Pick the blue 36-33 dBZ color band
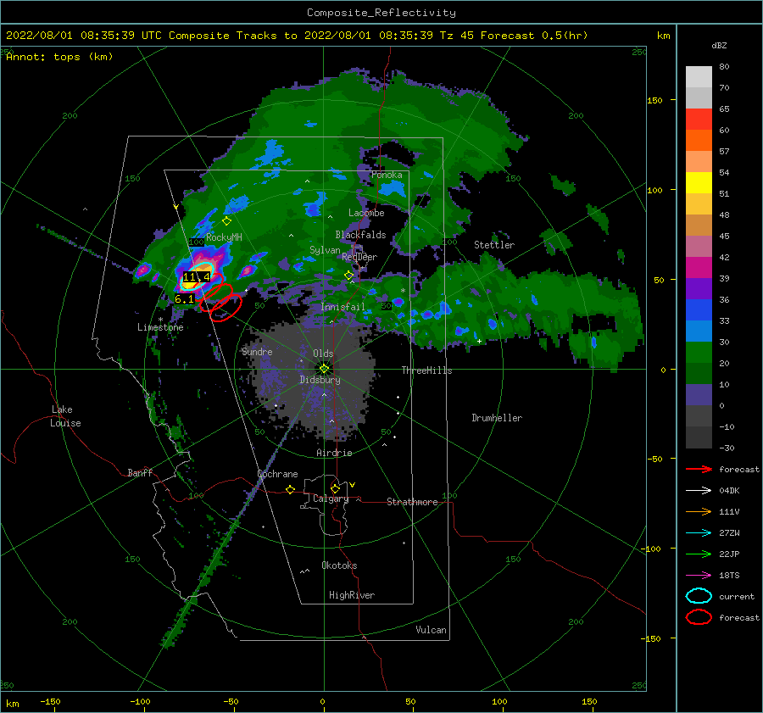The image size is (763, 713). point(699,310)
